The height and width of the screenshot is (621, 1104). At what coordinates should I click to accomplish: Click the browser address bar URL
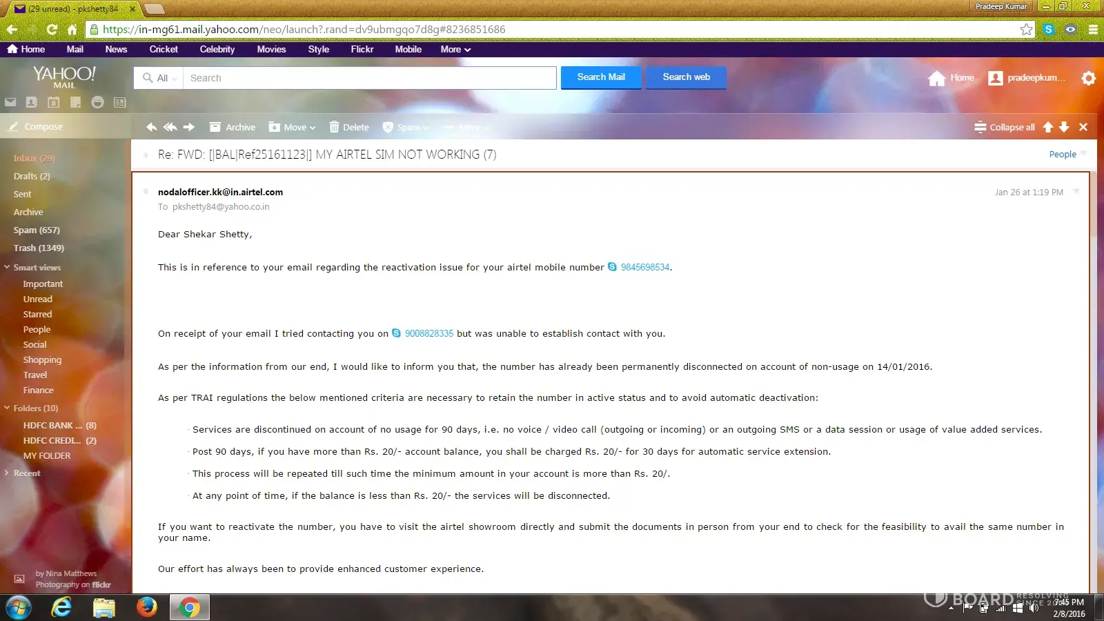pyautogui.click(x=304, y=29)
